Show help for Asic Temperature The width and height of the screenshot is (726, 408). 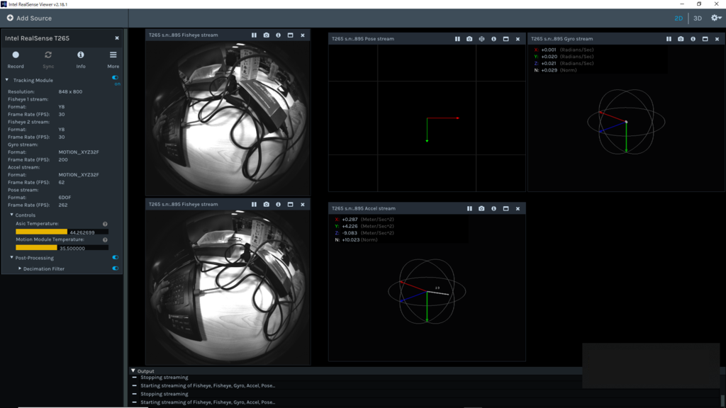pyautogui.click(x=105, y=224)
